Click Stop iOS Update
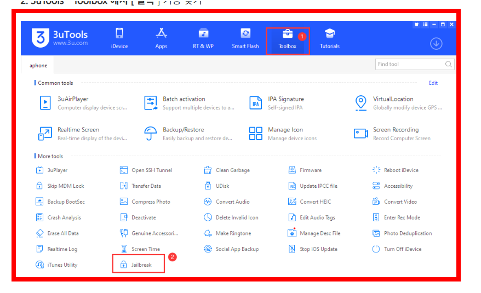Screen dimensions: 481x293 click(313, 249)
